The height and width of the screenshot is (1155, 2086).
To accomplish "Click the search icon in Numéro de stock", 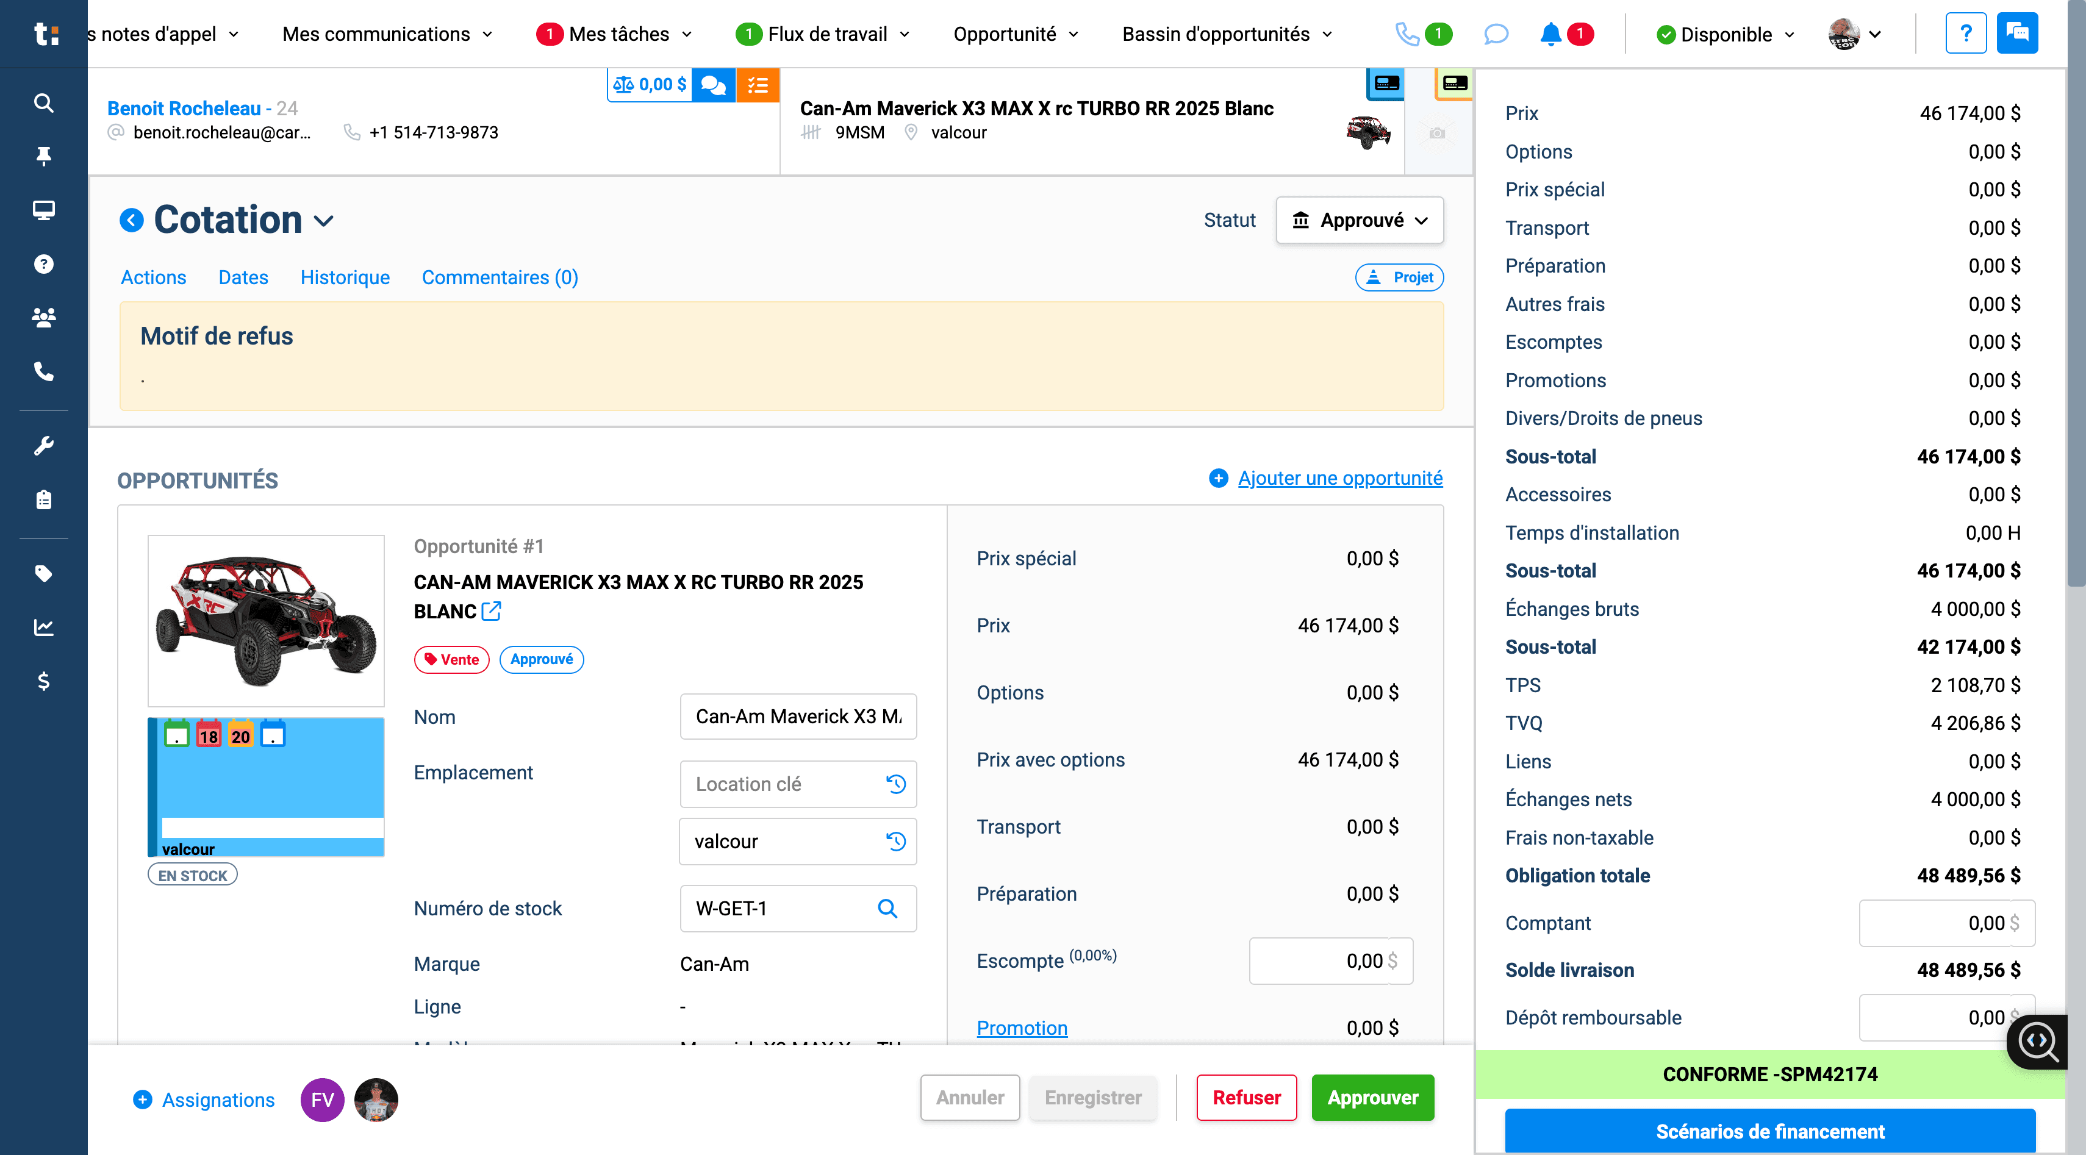I will click(887, 908).
